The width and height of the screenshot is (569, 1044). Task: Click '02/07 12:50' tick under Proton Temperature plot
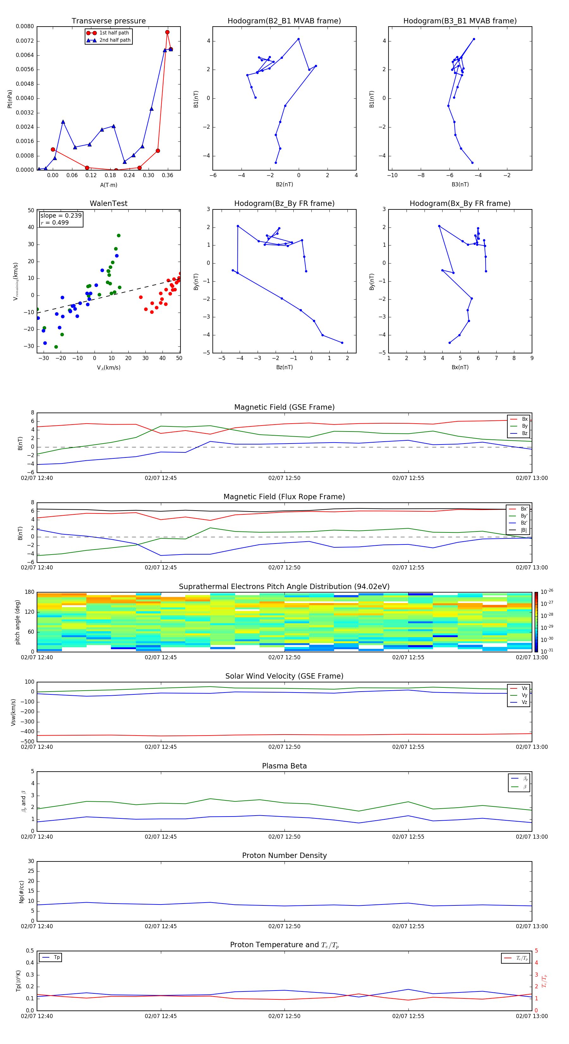coord(284,1016)
